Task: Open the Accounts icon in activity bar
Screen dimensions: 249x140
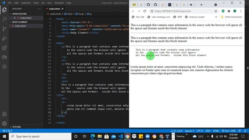Action: coord(4,114)
